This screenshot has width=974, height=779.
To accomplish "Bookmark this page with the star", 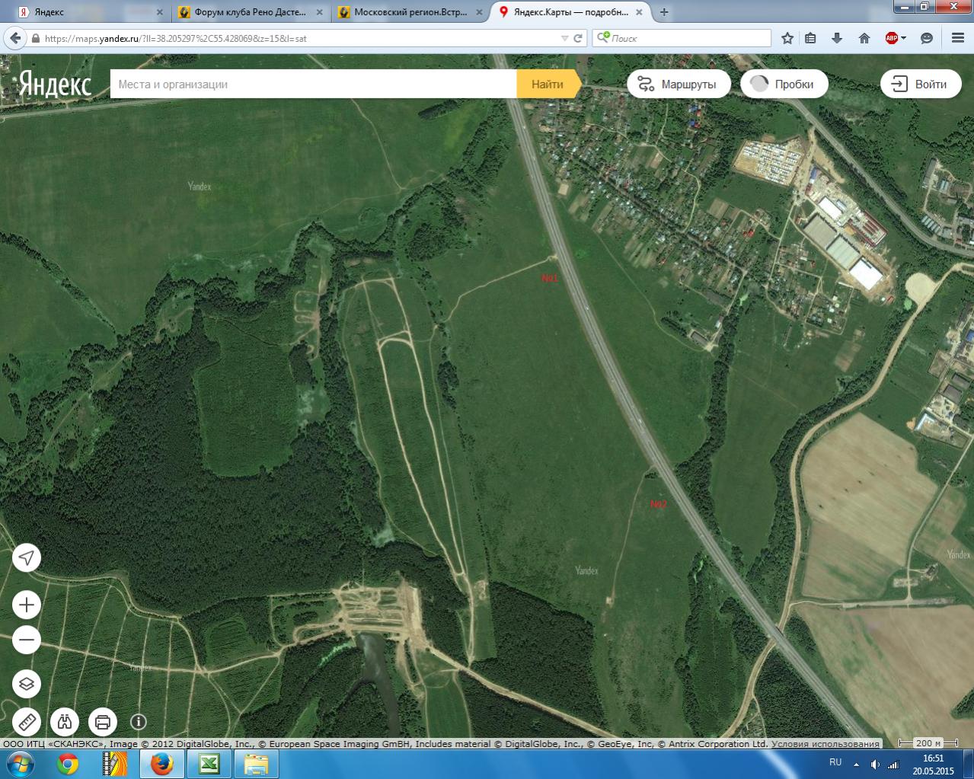I will [x=787, y=38].
